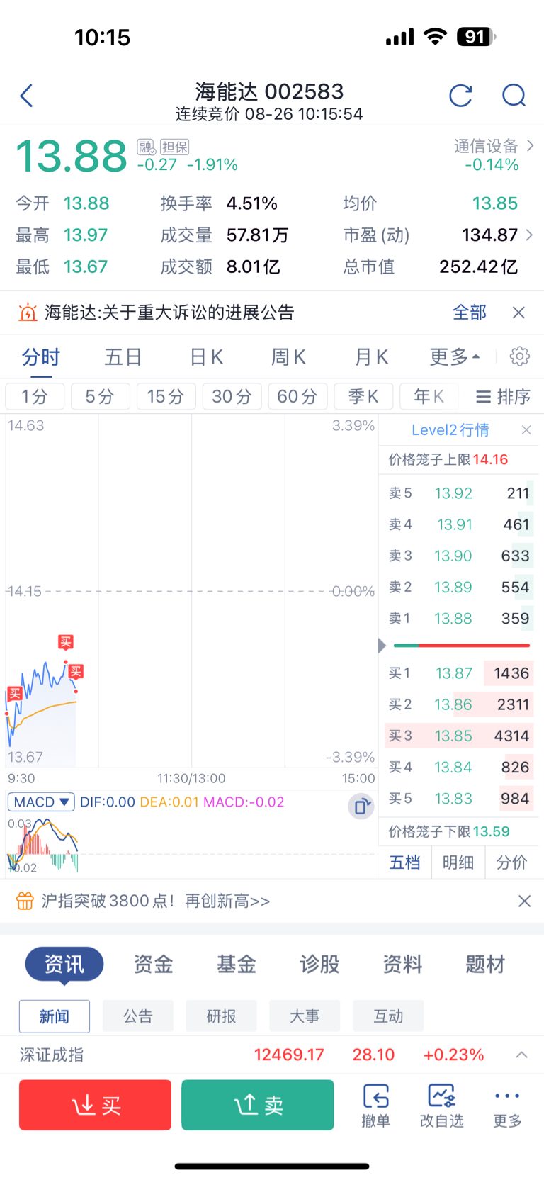
Task: Choose the 5分 interval option
Action: 100,396
